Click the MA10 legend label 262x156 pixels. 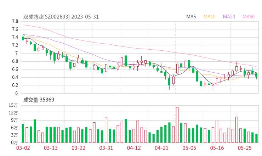(x=209, y=17)
